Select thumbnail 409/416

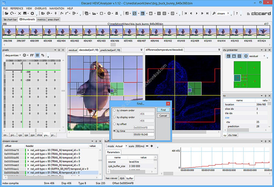156,32
